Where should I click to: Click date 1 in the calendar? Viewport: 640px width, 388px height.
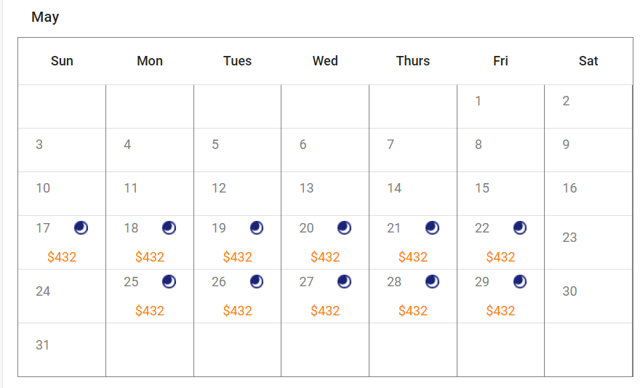click(x=478, y=102)
